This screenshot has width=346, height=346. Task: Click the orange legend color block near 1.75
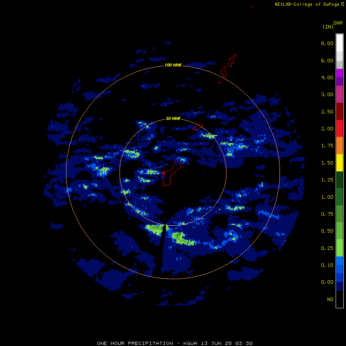coord(339,146)
